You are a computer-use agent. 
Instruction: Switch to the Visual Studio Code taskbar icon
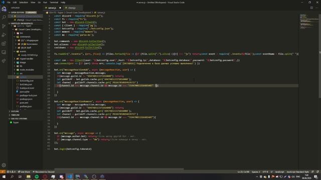(x=70, y=176)
